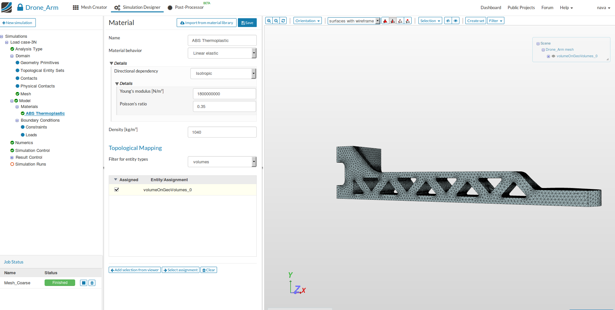Click the New simulation button
This screenshot has width=615, height=310.
[18, 23]
